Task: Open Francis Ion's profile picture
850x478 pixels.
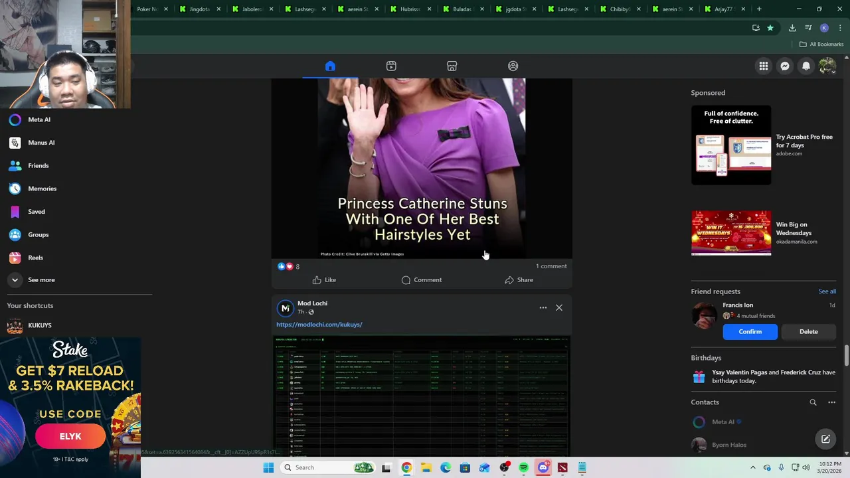Action: [704, 315]
